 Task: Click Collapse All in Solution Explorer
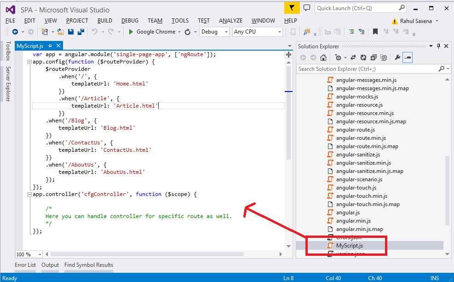pyautogui.click(x=374, y=58)
